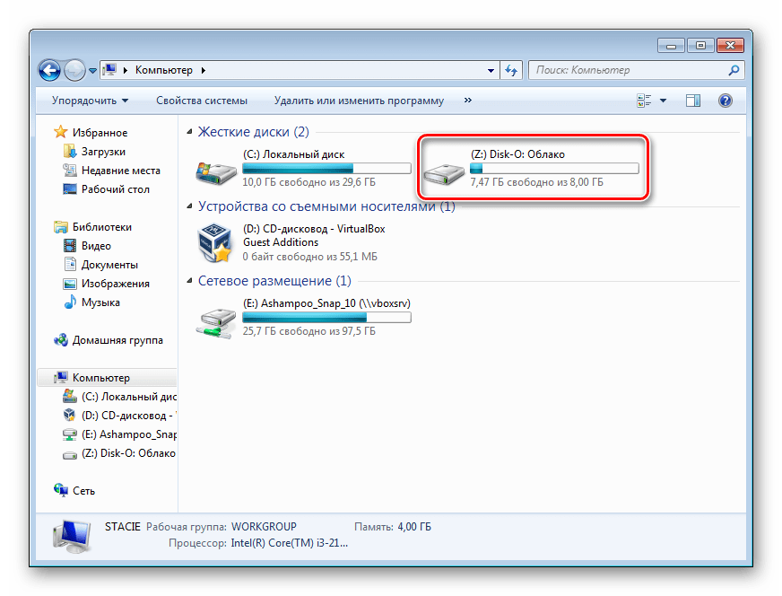The image size is (782, 596).
Task: Collapse the Сетевое размещение group
Action: pyautogui.click(x=189, y=281)
